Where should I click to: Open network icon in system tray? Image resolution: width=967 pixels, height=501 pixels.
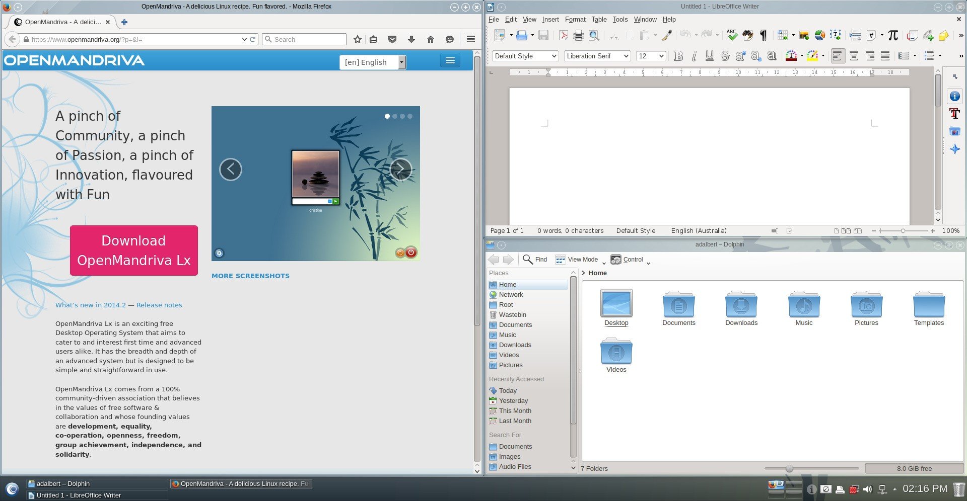click(x=882, y=489)
